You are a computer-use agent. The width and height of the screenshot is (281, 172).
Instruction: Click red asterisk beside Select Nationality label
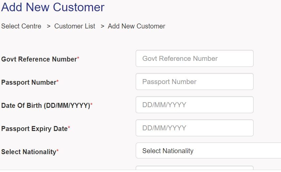[58, 151]
